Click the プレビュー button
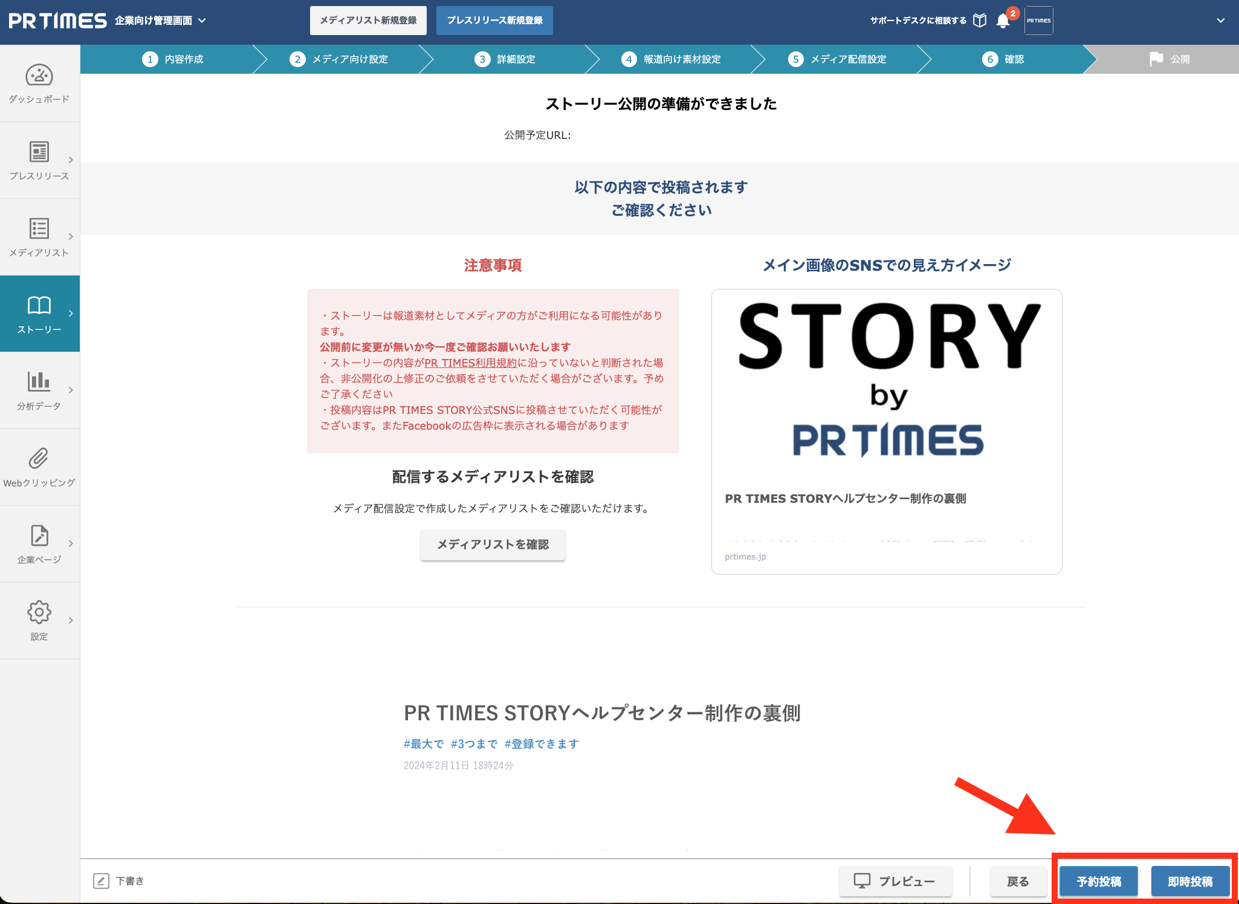1239x904 pixels. (x=896, y=881)
